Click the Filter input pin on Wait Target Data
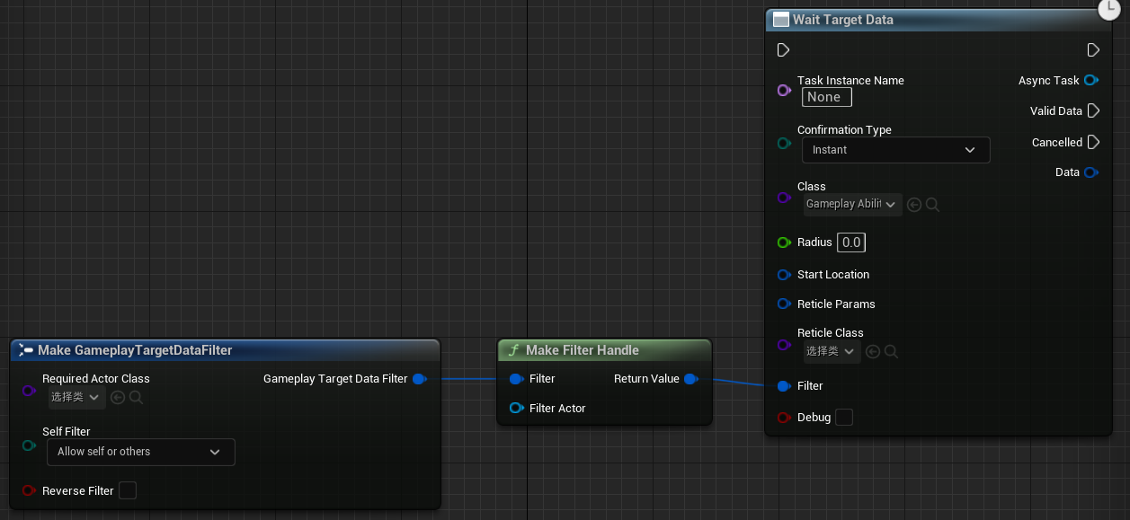The width and height of the screenshot is (1130, 520). click(x=784, y=385)
